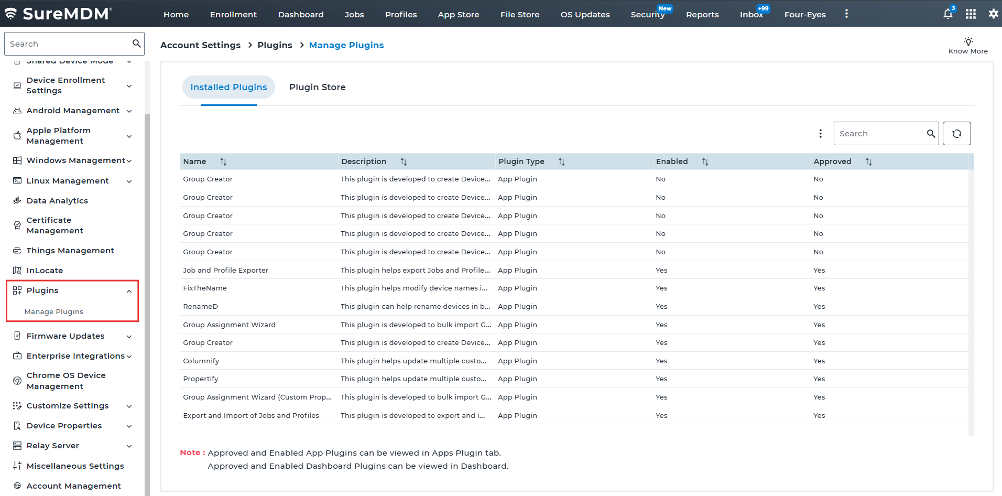The height and width of the screenshot is (496, 1002).
Task: Expand the Enterprise Integrations section
Action: pyautogui.click(x=129, y=357)
